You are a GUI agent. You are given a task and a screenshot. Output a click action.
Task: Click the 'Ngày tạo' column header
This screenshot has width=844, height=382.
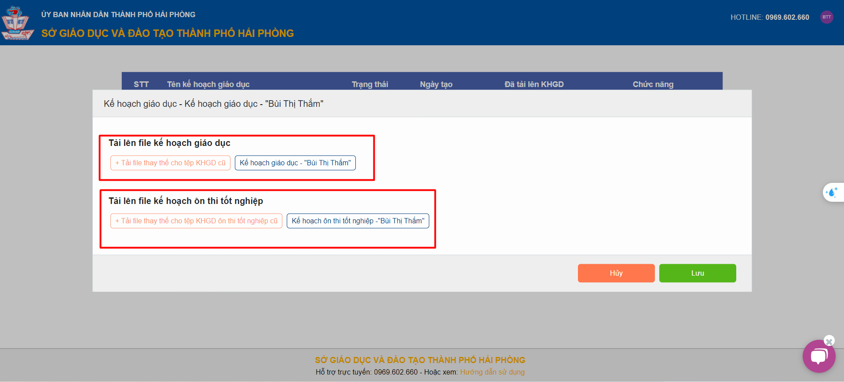click(x=436, y=84)
